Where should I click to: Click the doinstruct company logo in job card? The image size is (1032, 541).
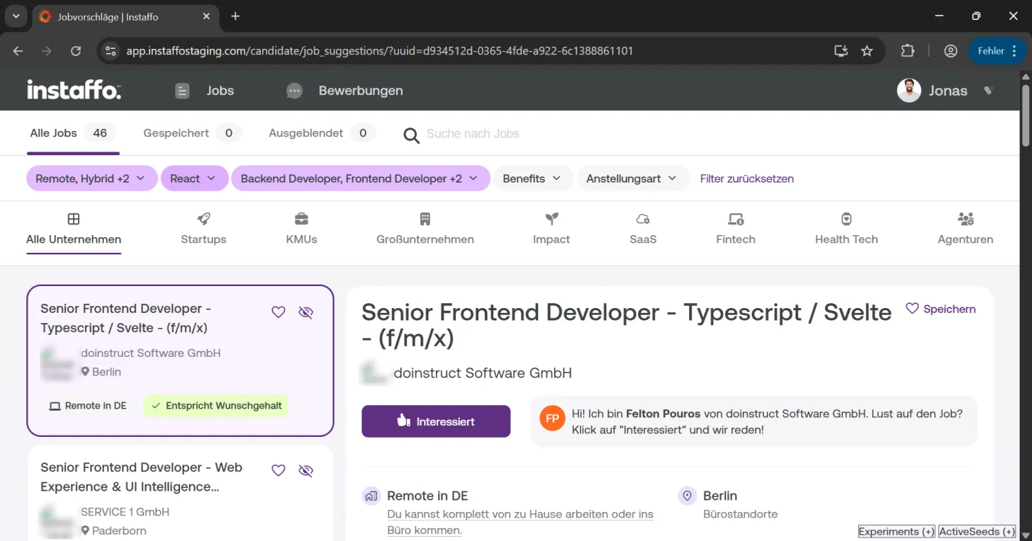click(58, 363)
